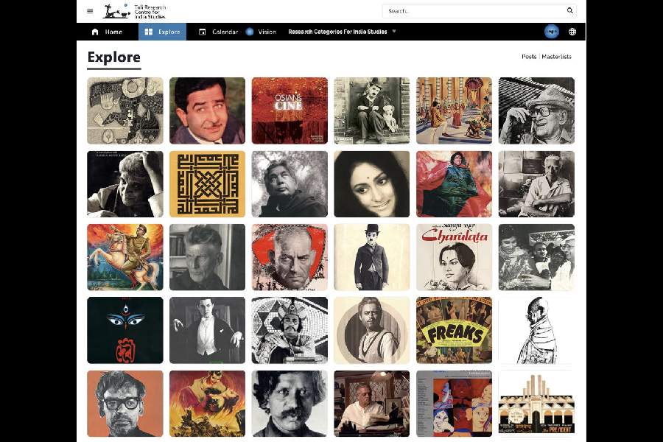Expand the Research Categories dropdown arrow
This screenshot has height=442, width=663.
pyautogui.click(x=394, y=31)
